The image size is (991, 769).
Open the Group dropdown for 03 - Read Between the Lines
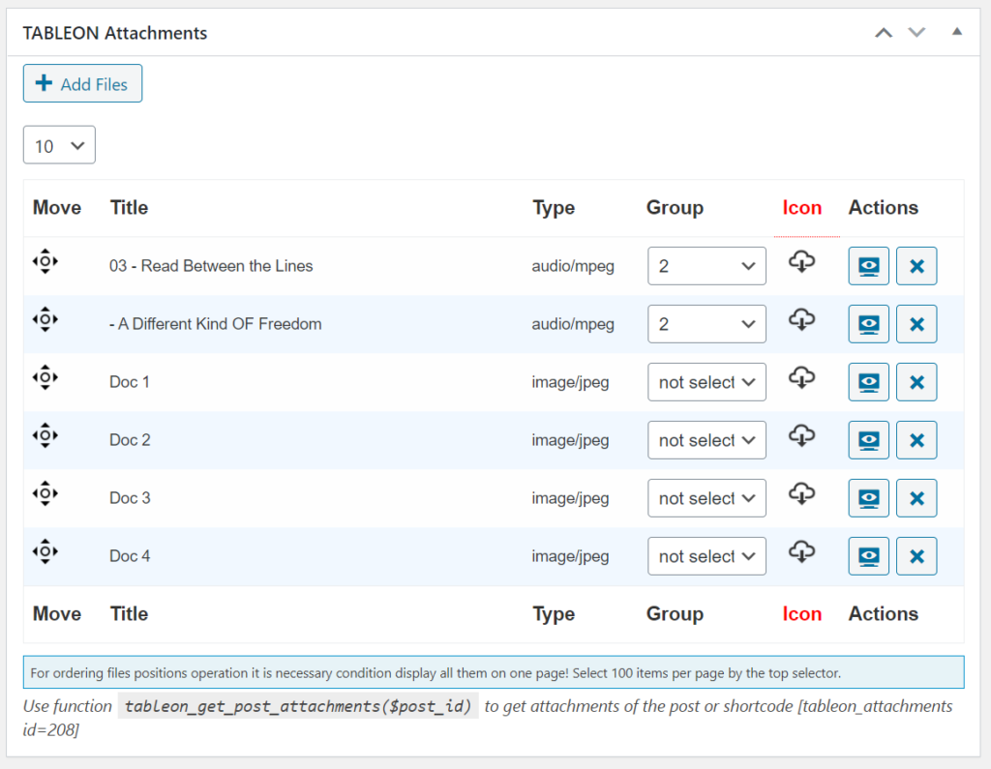click(706, 265)
